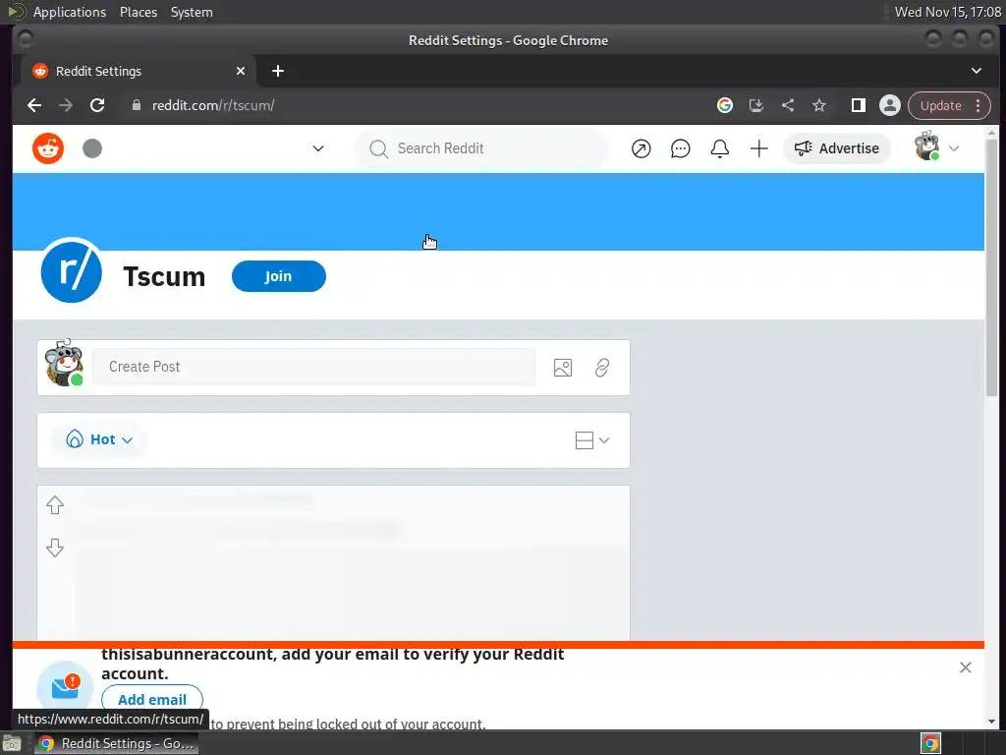Open the System menu

[192, 12]
